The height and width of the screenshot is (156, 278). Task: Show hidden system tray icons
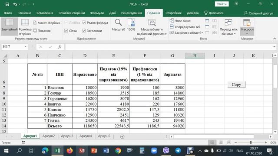tap(200, 151)
